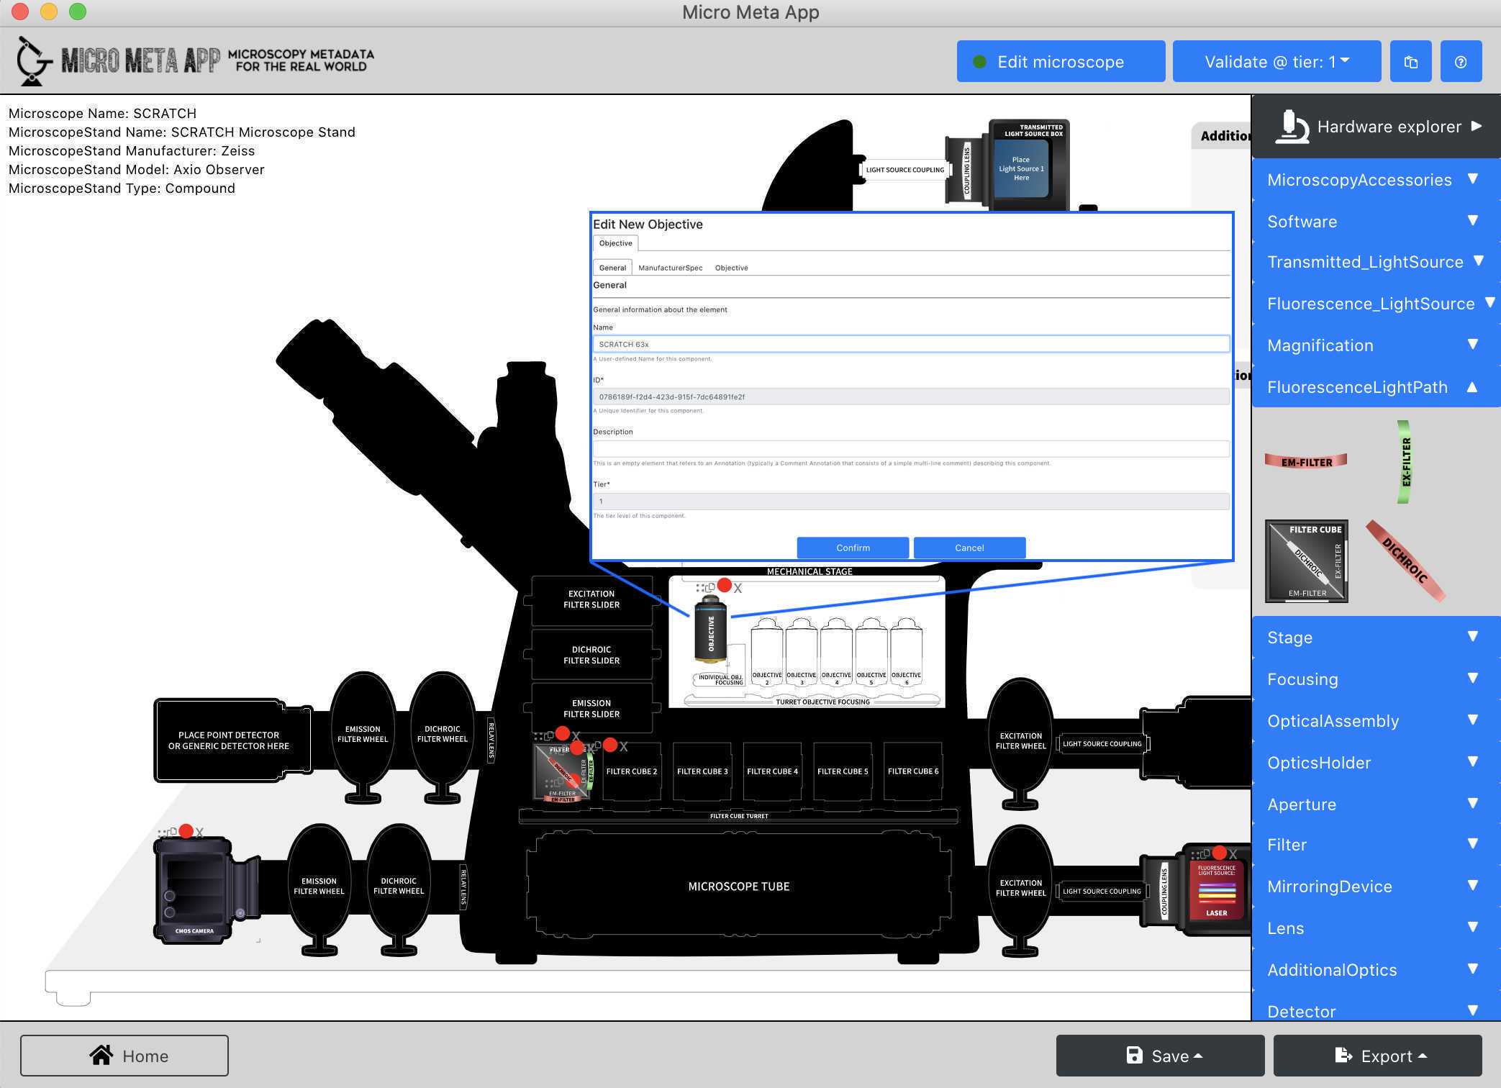
Task: Expand the Magnification category
Action: click(x=1377, y=345)
